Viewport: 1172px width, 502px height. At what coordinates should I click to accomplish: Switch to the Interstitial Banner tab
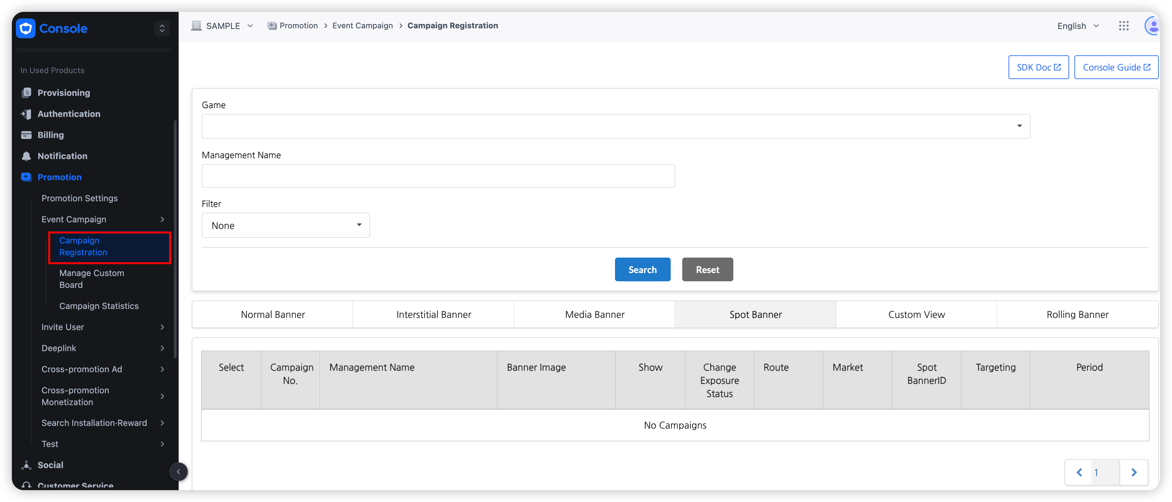[433, 315]
